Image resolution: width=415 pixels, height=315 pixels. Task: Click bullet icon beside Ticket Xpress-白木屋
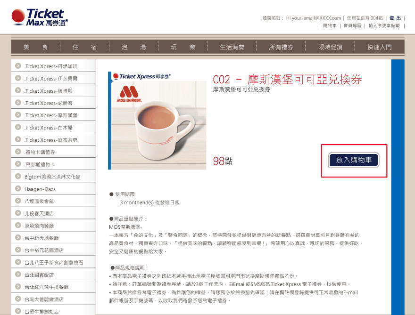point(18,127)
